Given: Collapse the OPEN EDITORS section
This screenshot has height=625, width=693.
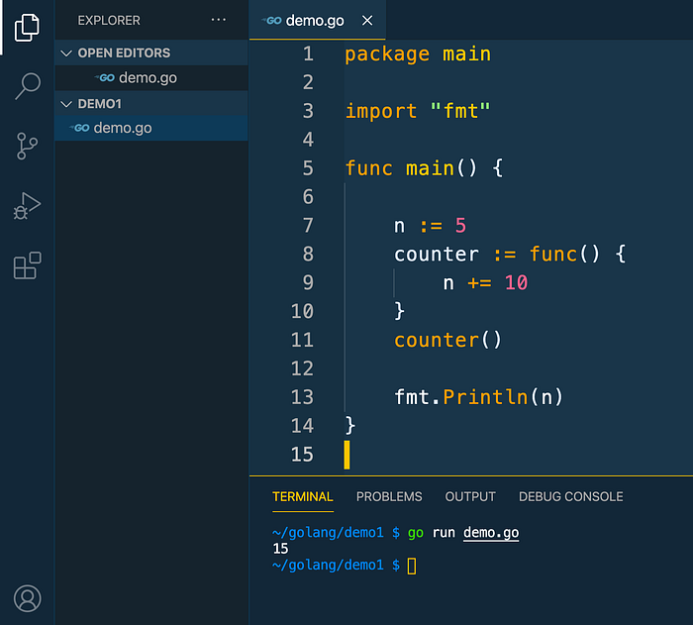Looking at the screenshot, I should point(66,53).
